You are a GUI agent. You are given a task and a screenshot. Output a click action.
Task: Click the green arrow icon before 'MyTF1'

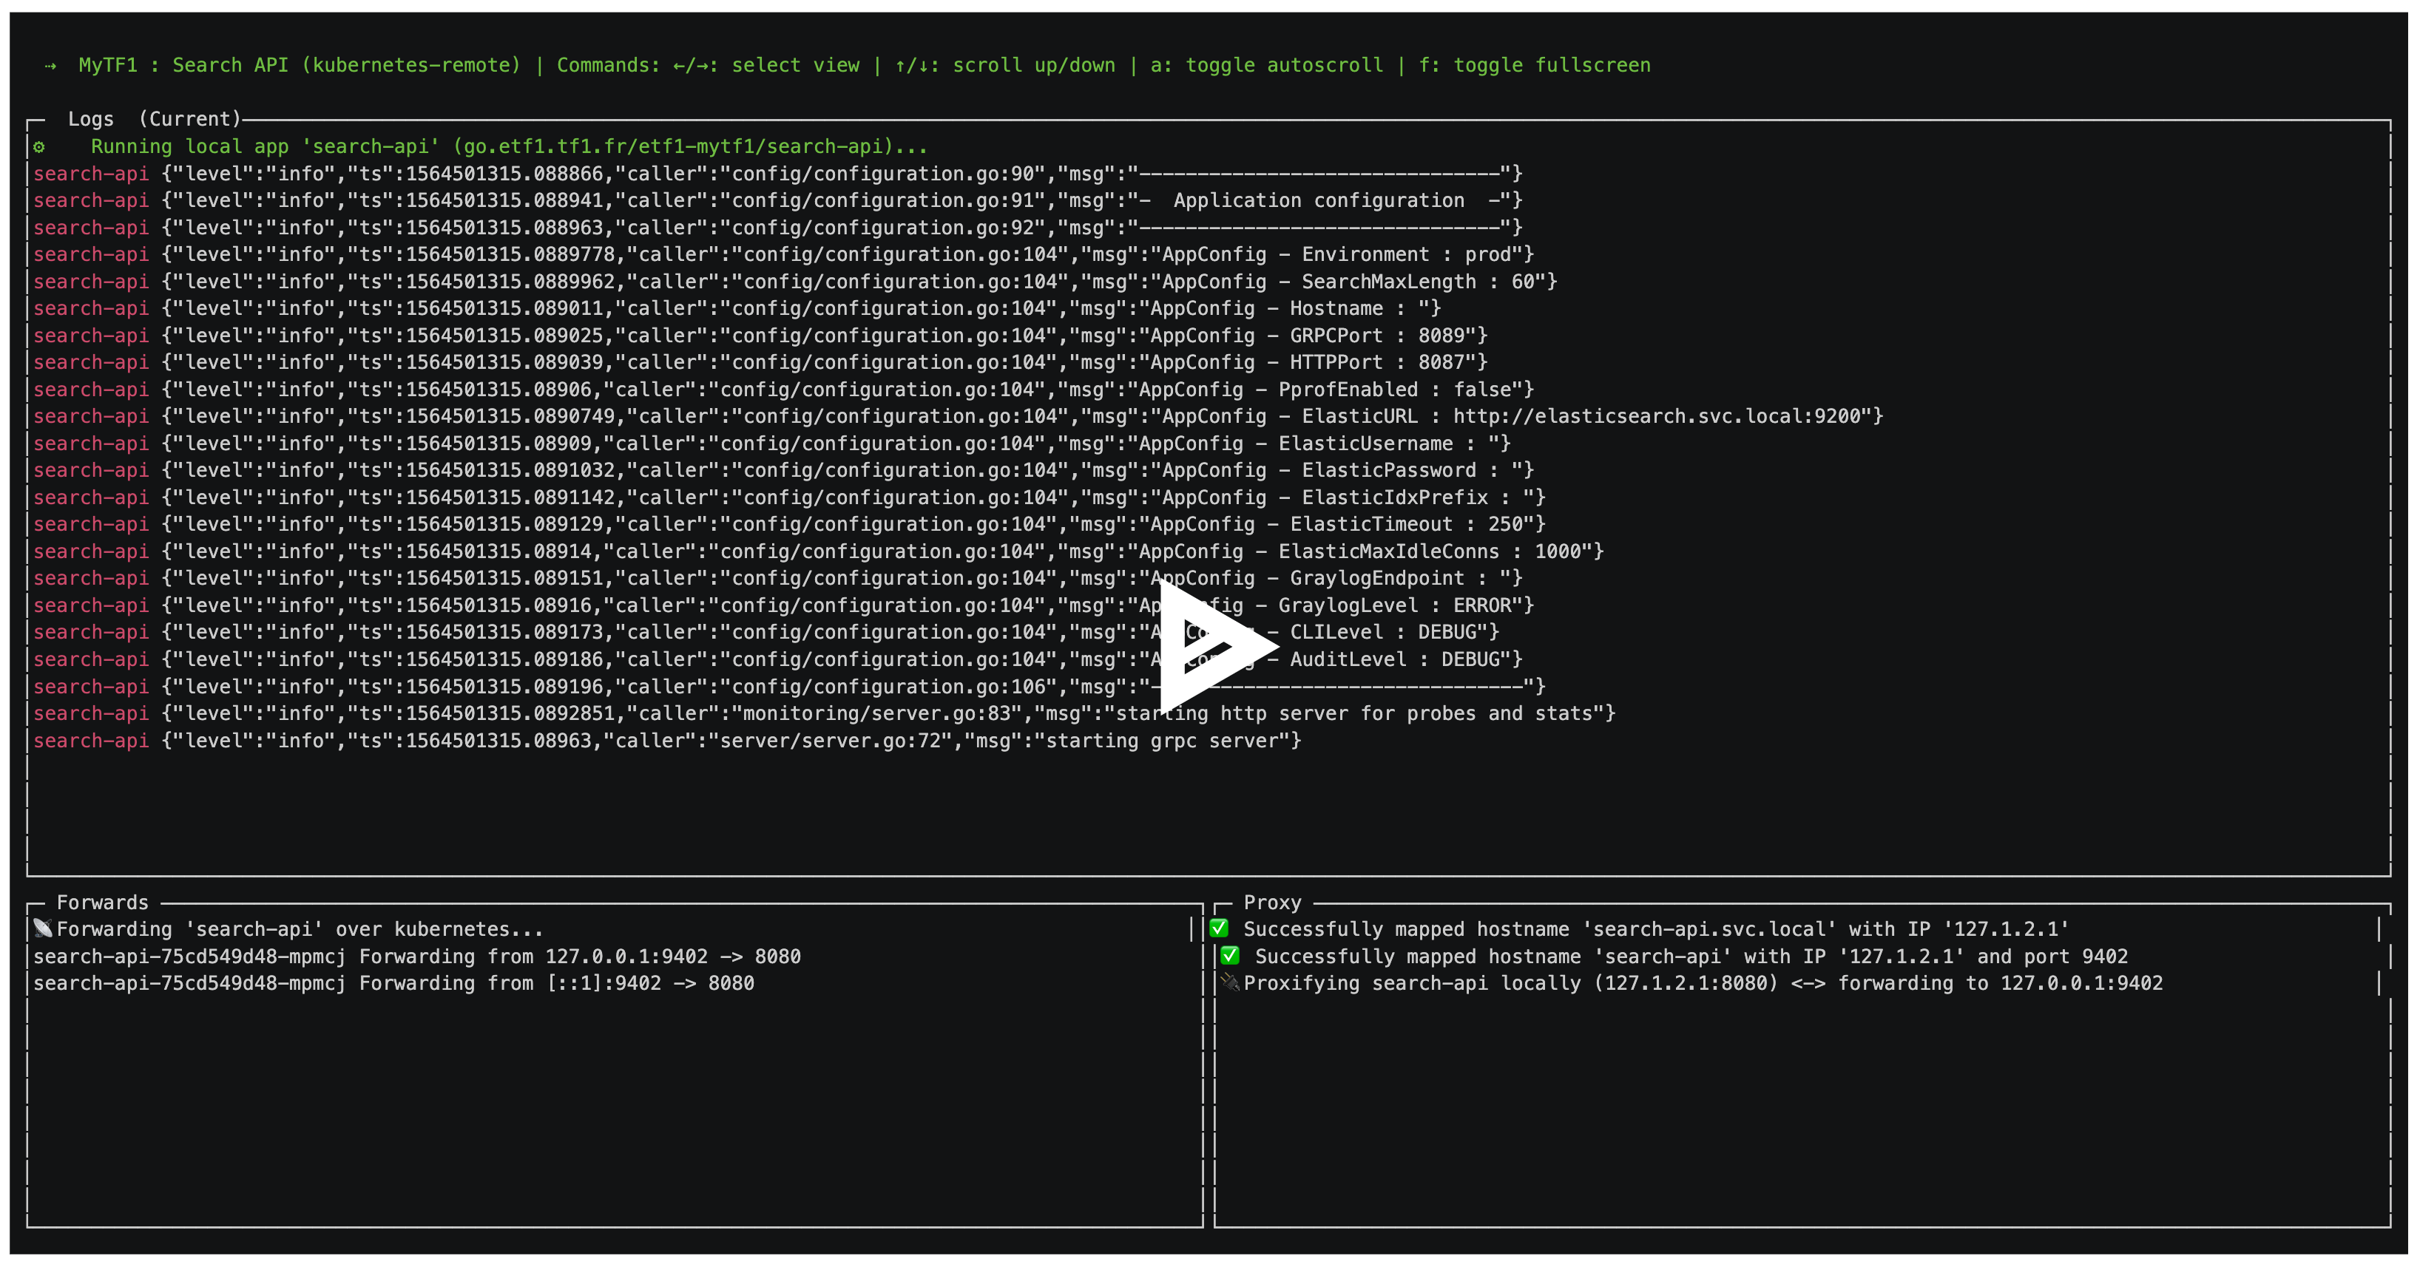[51, 66]
